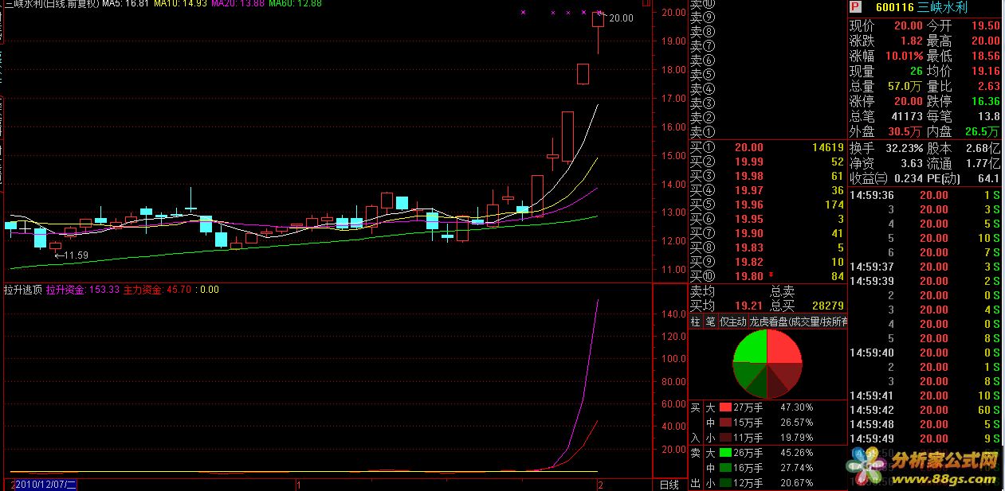
Task: Click the 今开 value 19.50
Action: click(985, 25)
